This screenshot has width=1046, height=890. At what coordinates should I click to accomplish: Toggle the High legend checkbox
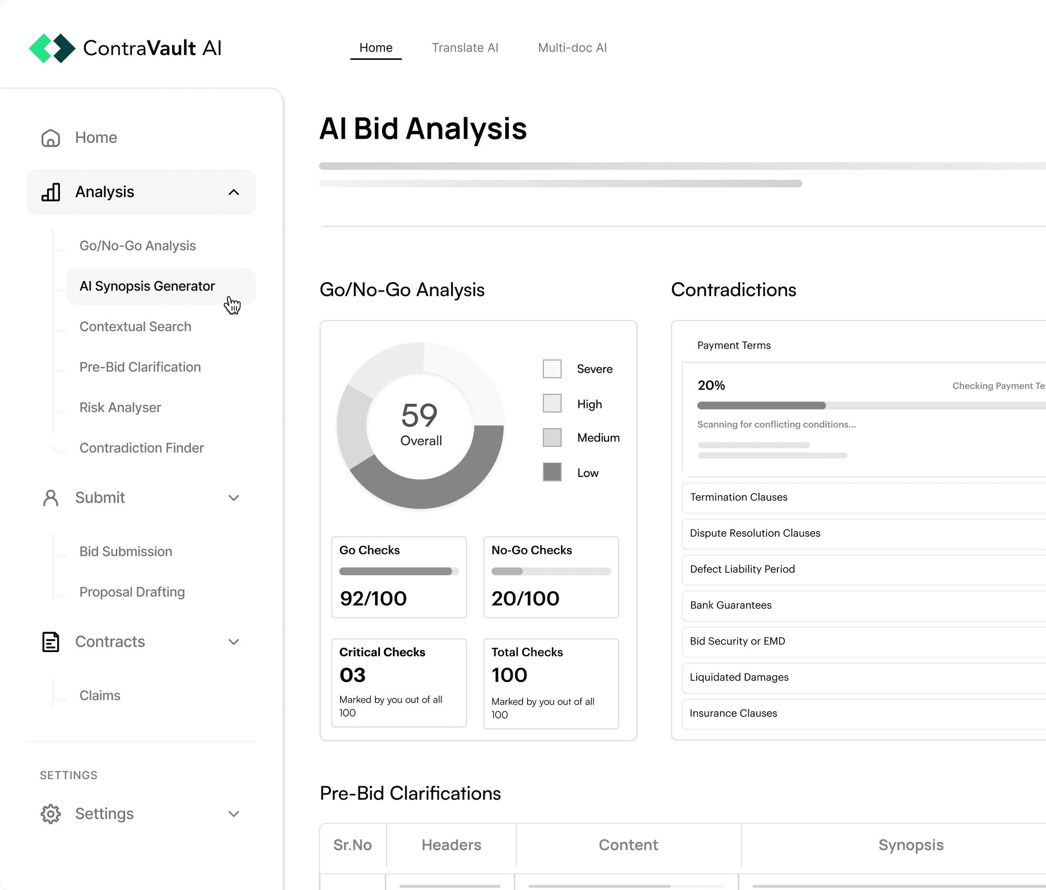[552, 403]
